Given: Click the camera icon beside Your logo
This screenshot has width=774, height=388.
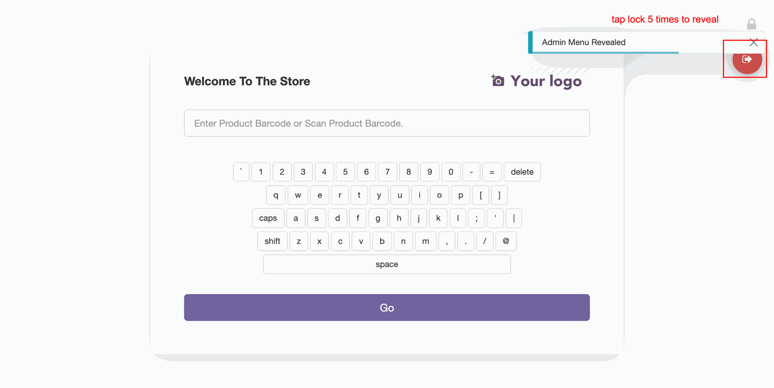Looking at the screenshot, I should 497,80.
